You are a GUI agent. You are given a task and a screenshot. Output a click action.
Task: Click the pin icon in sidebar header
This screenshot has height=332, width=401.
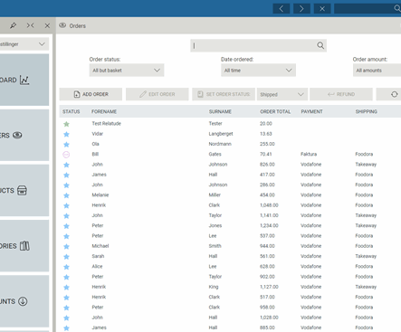point(13,25)
